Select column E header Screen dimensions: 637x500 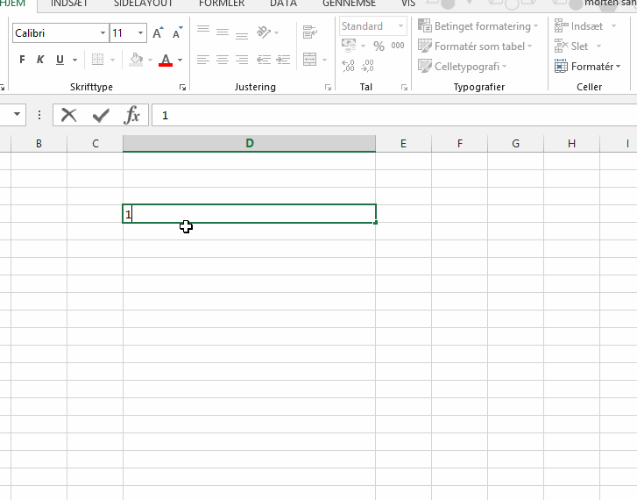point(403,144)
